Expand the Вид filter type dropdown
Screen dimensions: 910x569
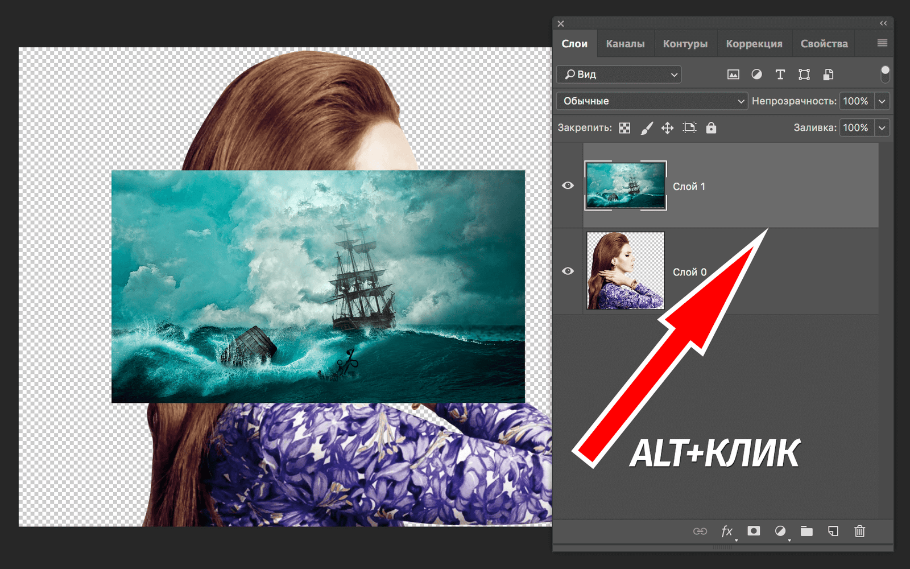619,75
